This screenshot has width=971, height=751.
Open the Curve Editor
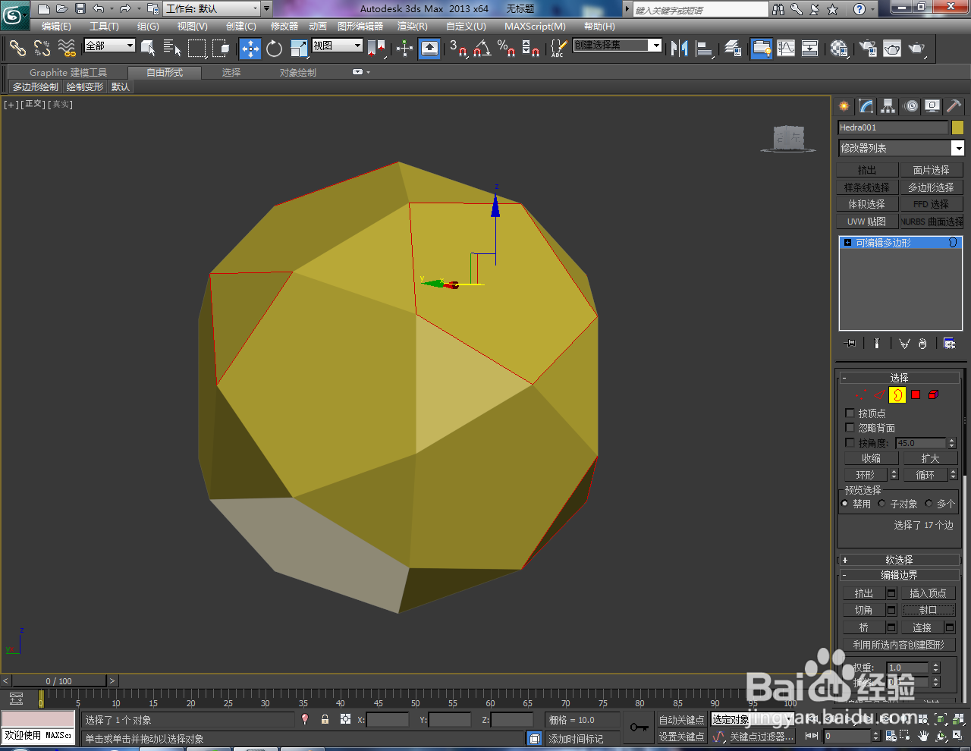[x=786, y=49]
